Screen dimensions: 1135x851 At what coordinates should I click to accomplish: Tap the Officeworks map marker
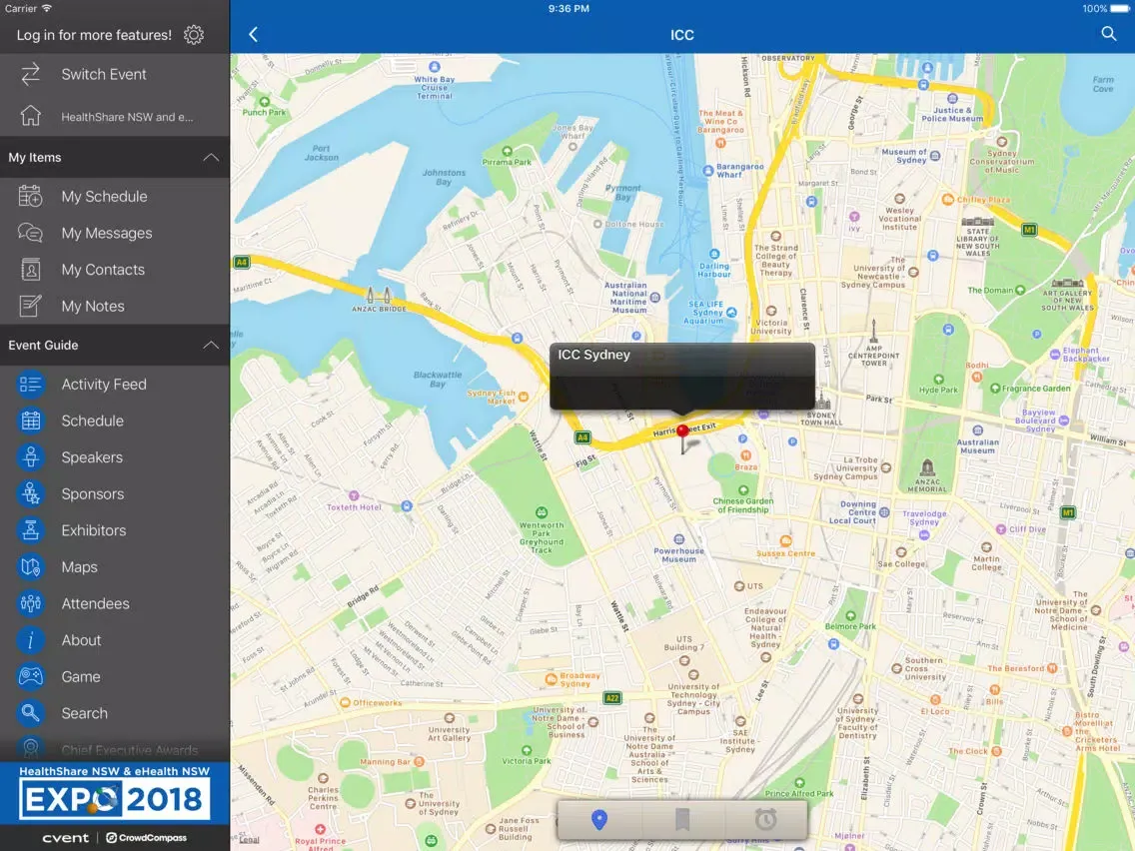tap(345, 702)
